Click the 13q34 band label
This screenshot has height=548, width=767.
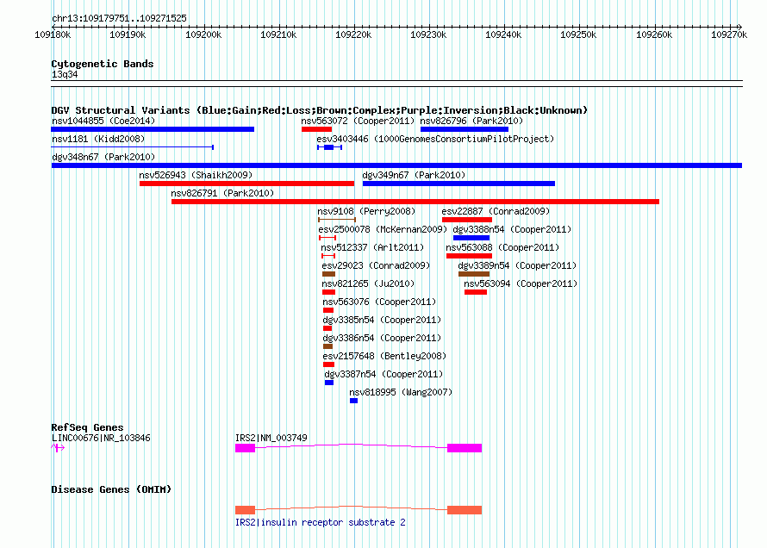65,74
